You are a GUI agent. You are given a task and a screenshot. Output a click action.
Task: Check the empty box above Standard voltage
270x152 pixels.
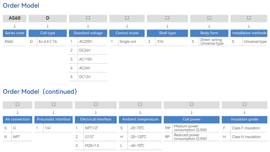point(88,18)
